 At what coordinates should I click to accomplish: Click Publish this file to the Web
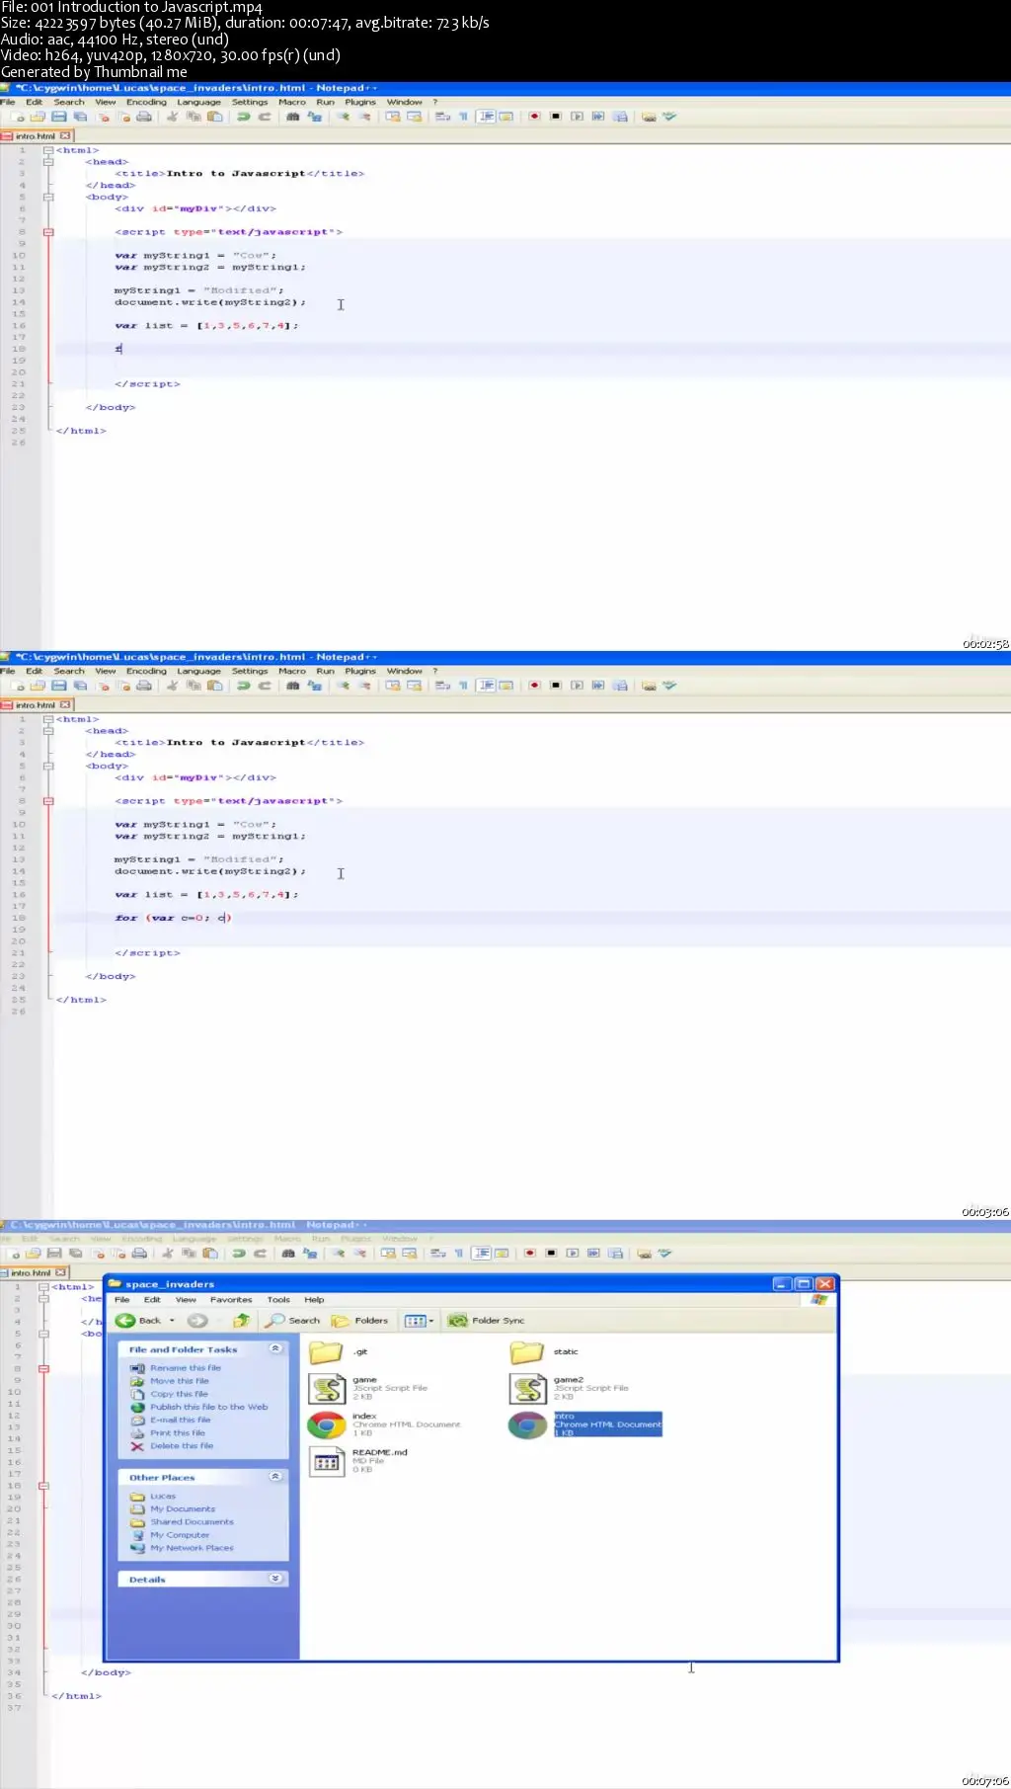point(209,1407)
